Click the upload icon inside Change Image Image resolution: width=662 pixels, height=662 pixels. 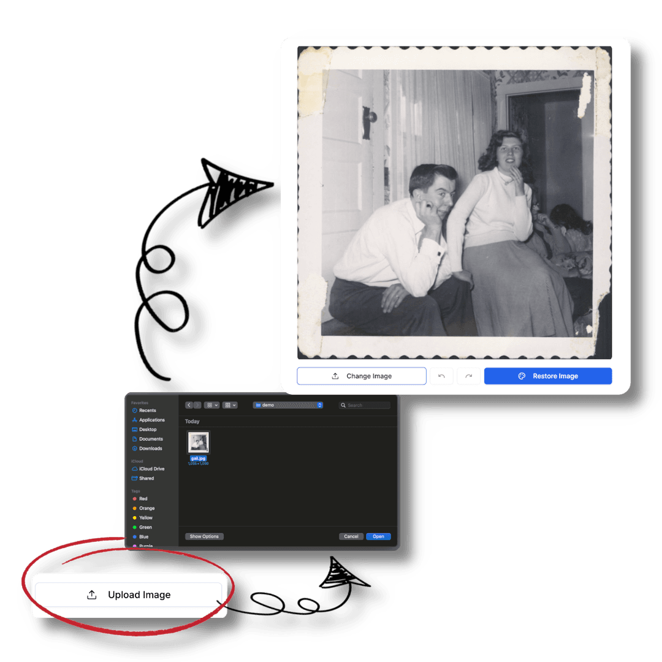[334, 376]
